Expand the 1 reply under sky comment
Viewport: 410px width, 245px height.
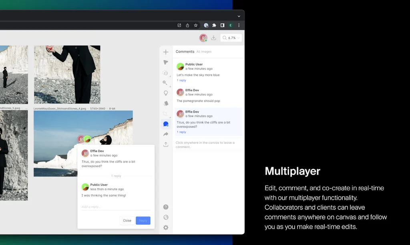181,80
